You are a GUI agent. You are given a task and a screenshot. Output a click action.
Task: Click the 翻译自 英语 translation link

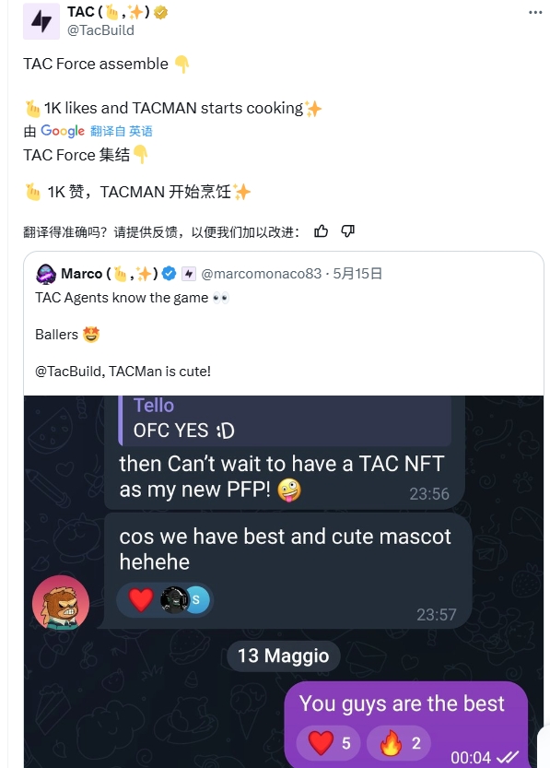point(122,131)
